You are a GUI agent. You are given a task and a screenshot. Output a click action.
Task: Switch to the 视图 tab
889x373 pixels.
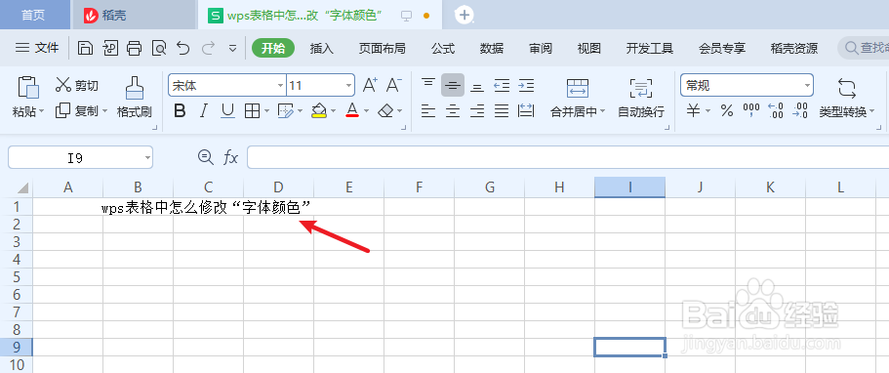point(589,48)
